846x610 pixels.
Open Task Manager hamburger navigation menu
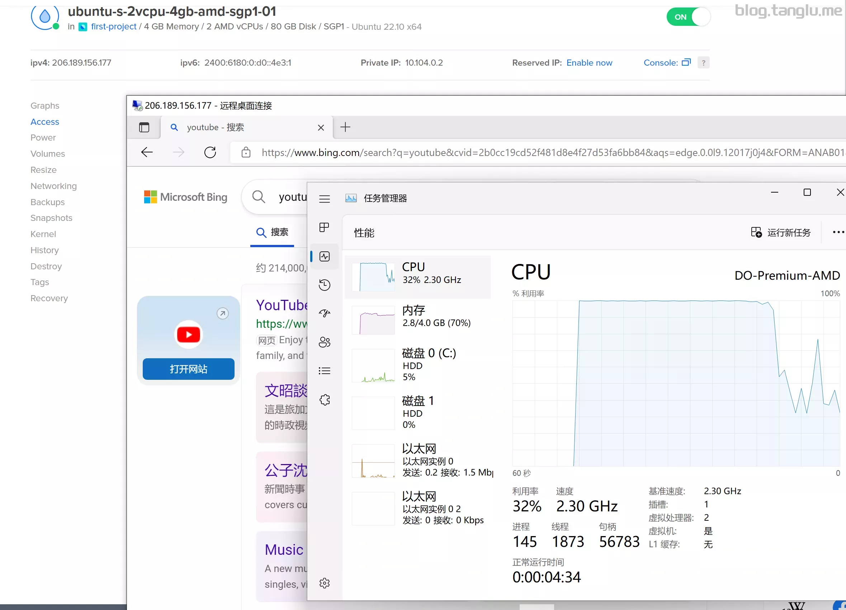[324, 199]
